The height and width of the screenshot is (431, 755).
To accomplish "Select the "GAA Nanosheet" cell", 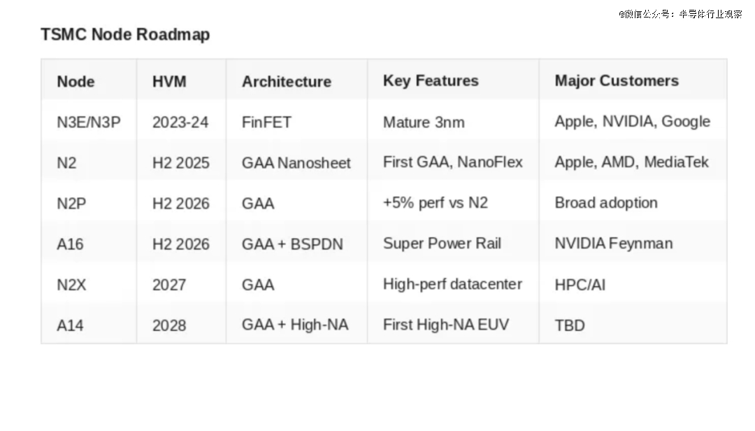I will pos(296,163).
